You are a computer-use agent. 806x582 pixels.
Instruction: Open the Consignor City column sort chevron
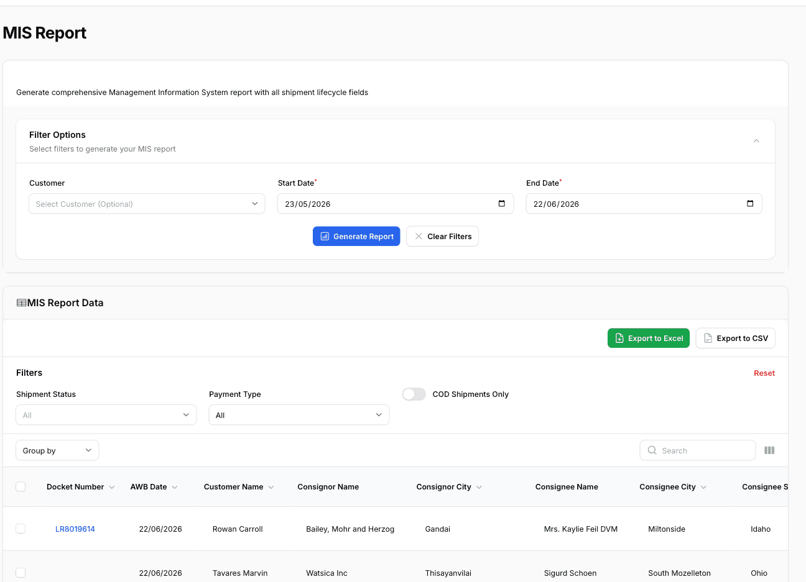479,488
